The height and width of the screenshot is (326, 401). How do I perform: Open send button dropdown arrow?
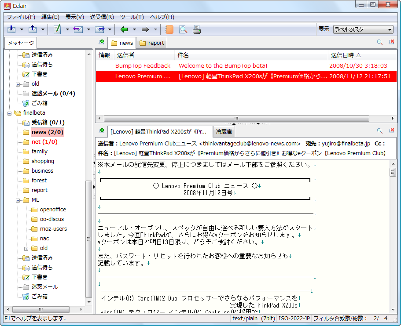(x=43, y=29)
